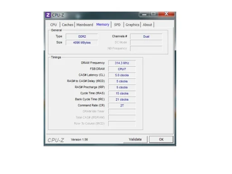Click the disabled maximize window button
232x174 pixels.
(x=154, y=14)
